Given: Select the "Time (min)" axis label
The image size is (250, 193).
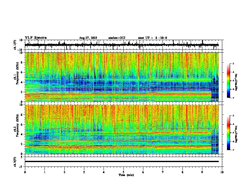Looking at the screenshot, I should coord(126,175).
